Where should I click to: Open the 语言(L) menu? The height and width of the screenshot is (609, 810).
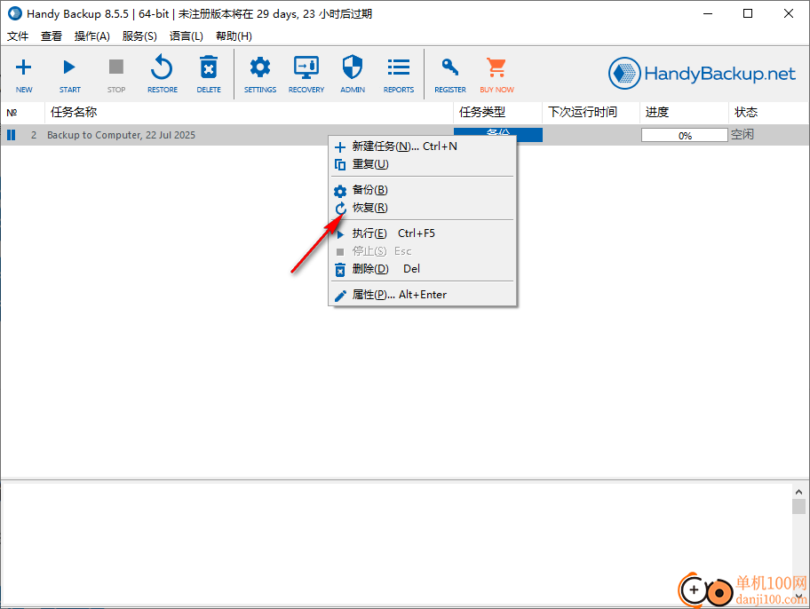(x=186, y=36)
